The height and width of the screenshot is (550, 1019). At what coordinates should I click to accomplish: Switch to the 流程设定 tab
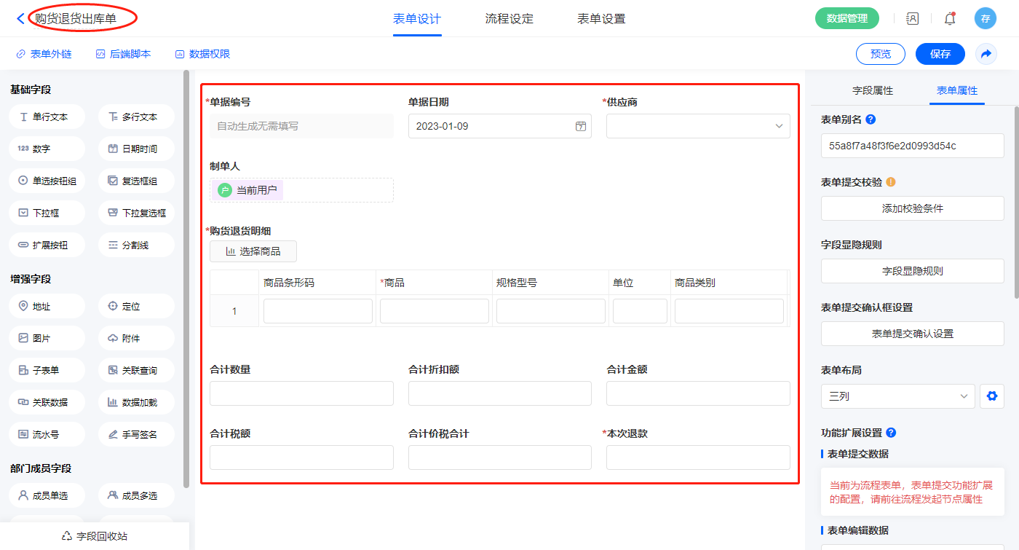pyautogui.click(x=509, y=19)
